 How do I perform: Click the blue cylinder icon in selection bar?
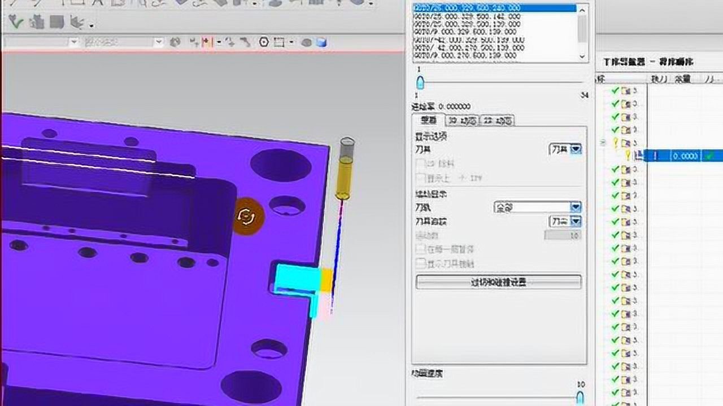(322, 42)
